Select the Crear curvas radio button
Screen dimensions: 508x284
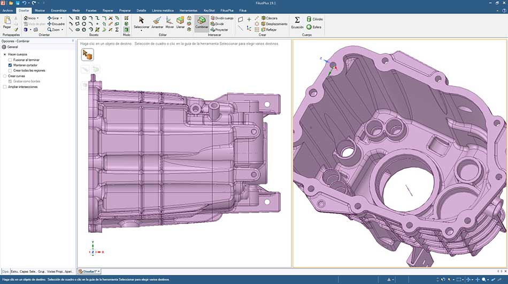tap(5, 76)
